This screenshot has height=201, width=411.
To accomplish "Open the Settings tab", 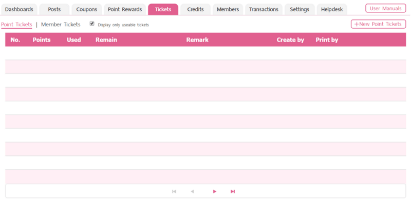I will (300, 9).
